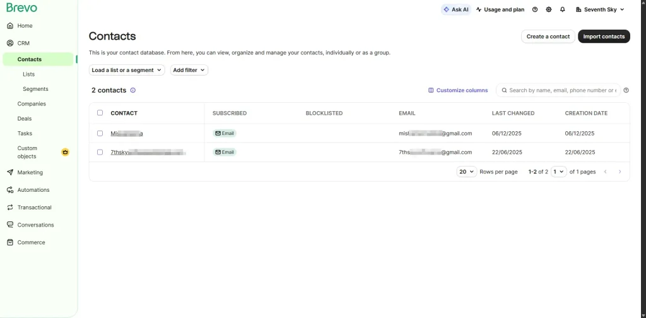Viewport: 646px width, 318px height.
Task: Click the contact search input field
Action: 561,90
